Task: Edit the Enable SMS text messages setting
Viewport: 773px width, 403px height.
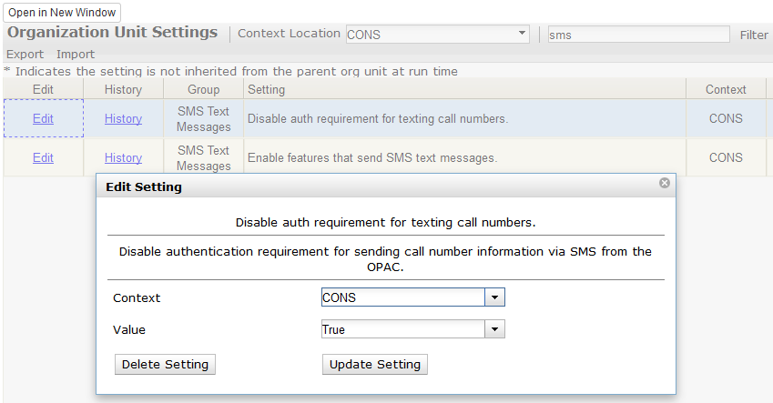Action: 43,157
